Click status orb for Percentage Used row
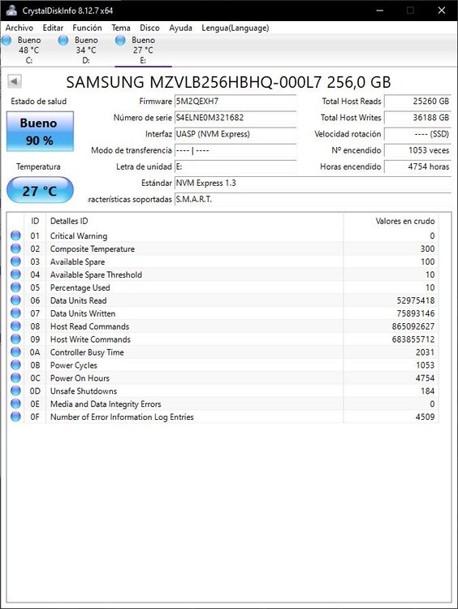The image size is (458, 609). [x=15, y=287]
